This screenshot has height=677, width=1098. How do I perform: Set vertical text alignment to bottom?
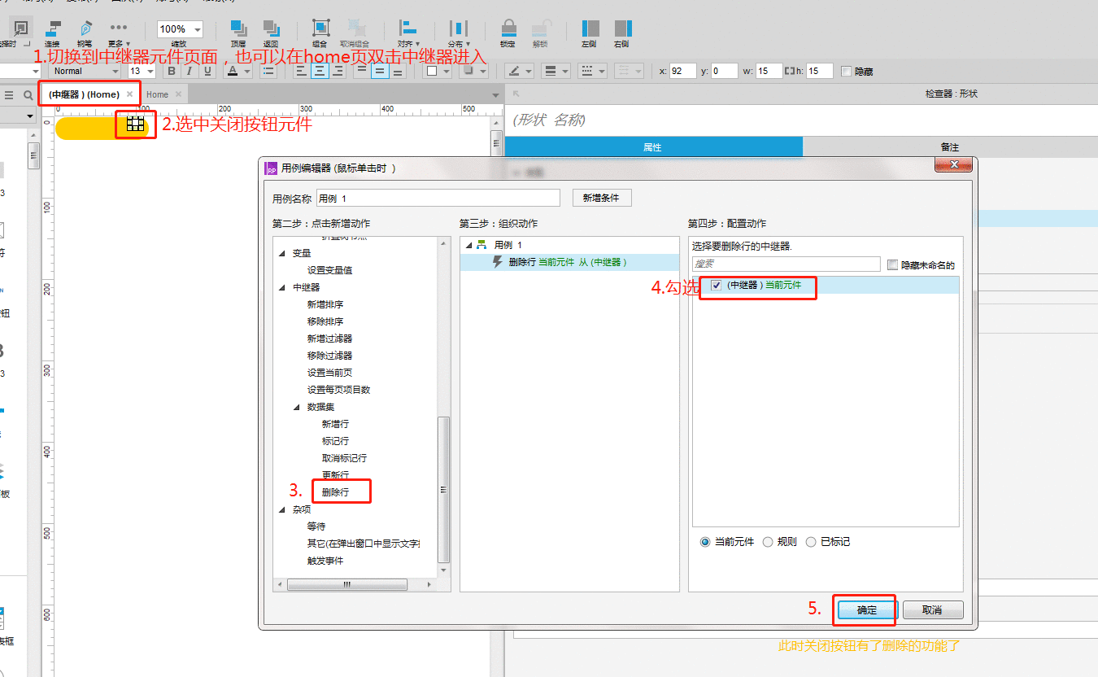[x=398, y=71]
